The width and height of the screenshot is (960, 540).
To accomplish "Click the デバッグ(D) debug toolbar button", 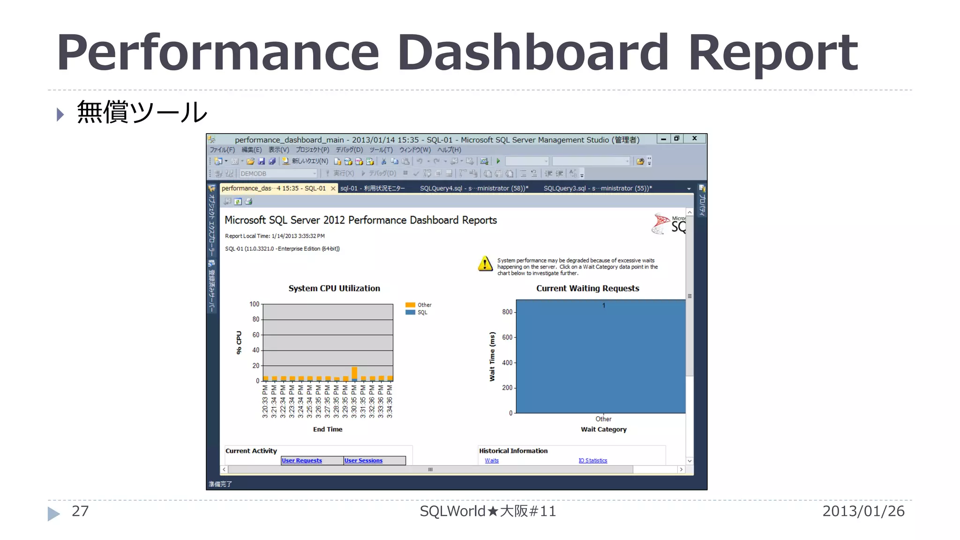I will 379,173.
